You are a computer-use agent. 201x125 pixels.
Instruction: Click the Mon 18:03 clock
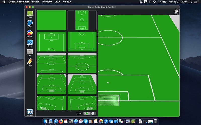174,2
